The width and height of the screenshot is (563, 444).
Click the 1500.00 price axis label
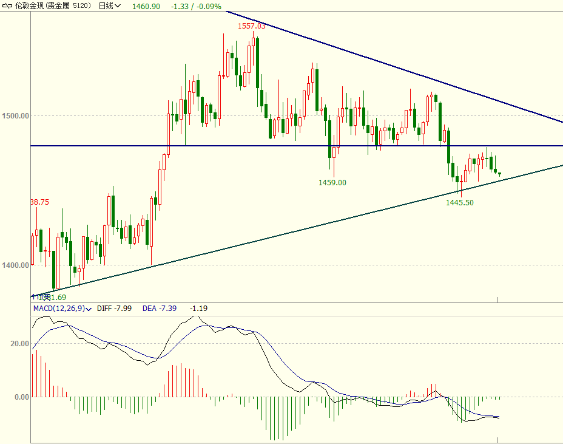point(15,115)
